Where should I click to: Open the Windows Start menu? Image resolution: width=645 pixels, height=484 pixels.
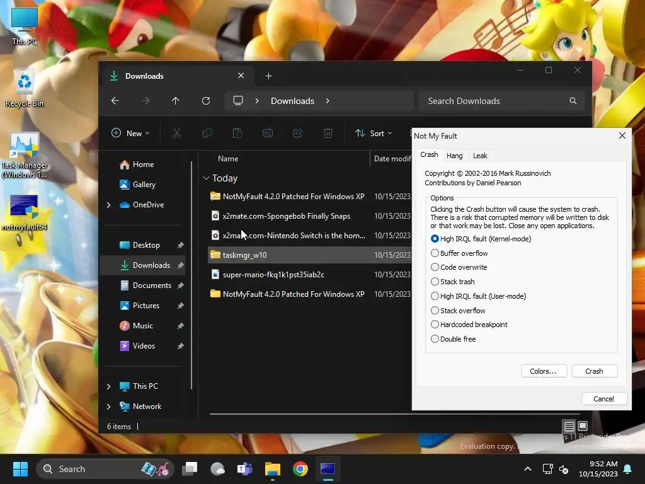(20, 469)
